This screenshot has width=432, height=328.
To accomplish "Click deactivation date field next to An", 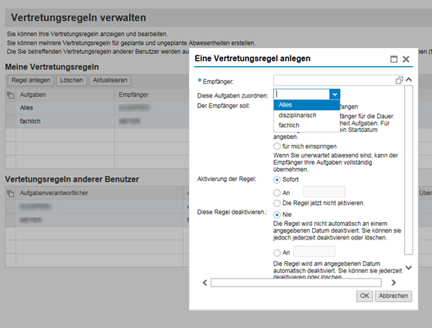I will (314, 251).
